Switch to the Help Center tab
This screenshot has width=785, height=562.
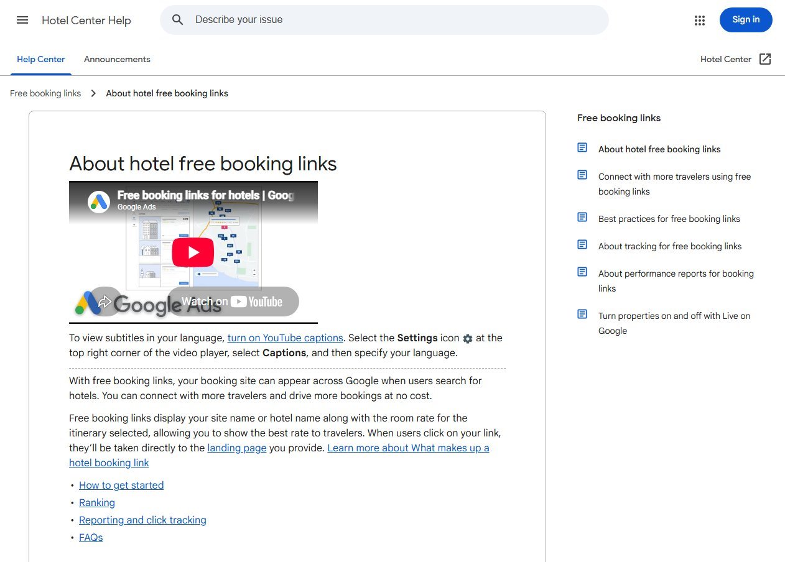point(41,60)
